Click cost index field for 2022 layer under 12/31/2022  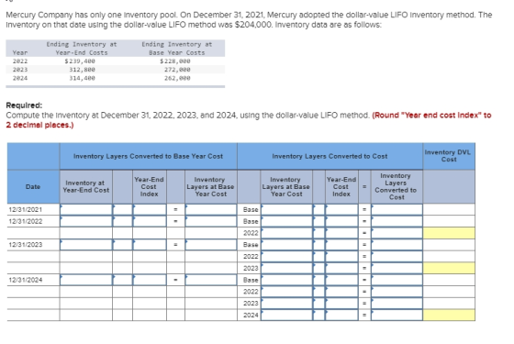pyautogui.click(x=341, y=233)
